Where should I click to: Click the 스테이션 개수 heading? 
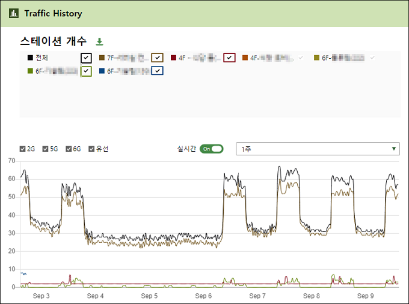53,41
